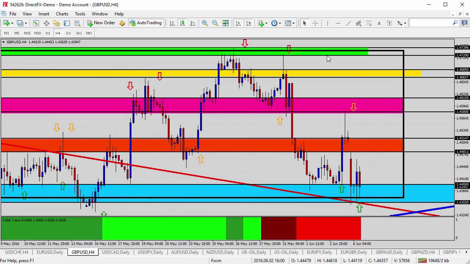Draw an equidistant channel

pyautogui.click(x=358, y=23)
